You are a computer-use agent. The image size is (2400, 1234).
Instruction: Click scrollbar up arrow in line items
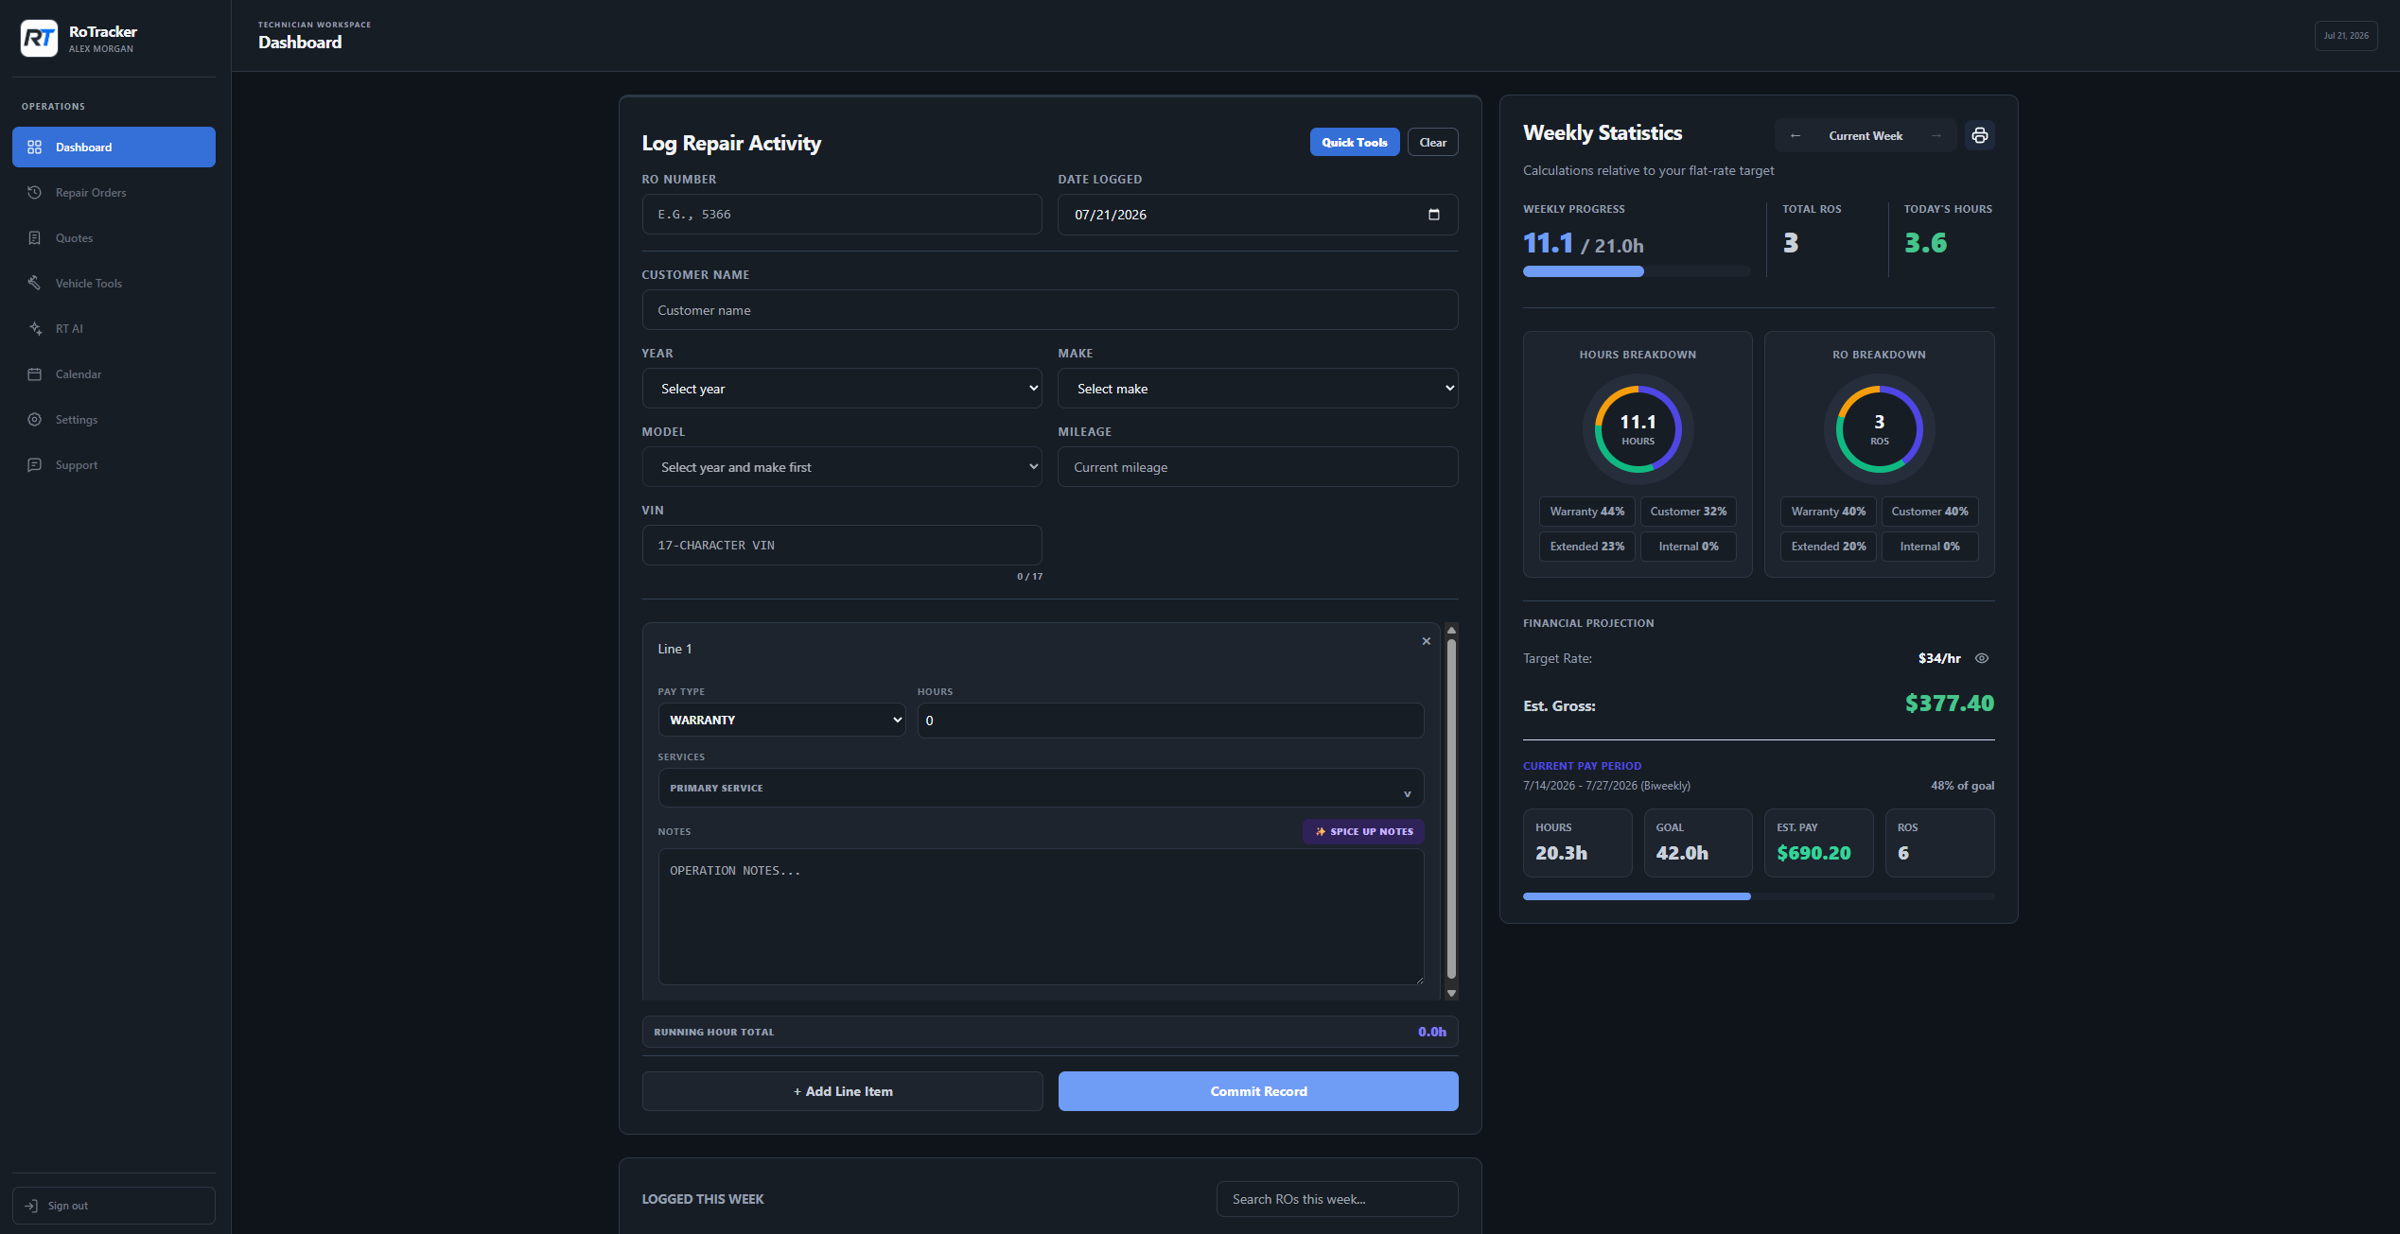click(x=1451, y=630)
